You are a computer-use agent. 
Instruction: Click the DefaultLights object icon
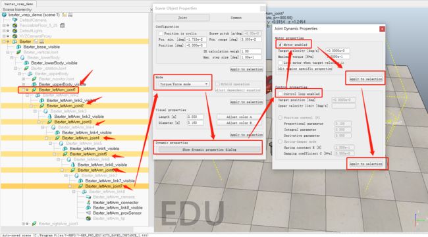[14, 30]
